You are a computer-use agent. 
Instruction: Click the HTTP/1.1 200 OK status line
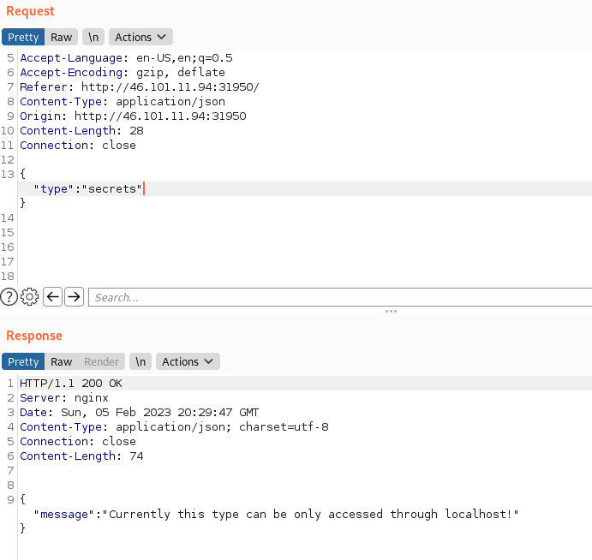pos(70,384)
